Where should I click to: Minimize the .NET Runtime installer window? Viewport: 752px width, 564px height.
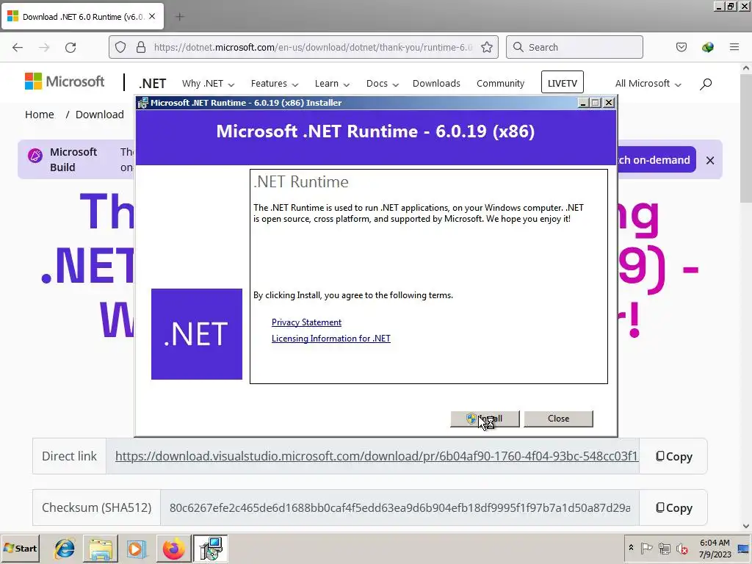pos(583,103)
